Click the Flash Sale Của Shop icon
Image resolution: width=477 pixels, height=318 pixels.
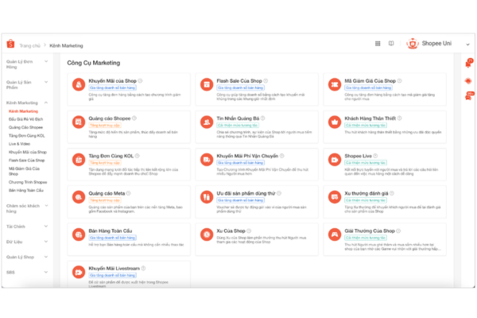point(207,84)
